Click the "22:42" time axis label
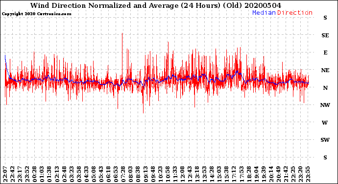The height and width of the screenshot is (184, 338). pyautogui.click(x=13, y=174)
